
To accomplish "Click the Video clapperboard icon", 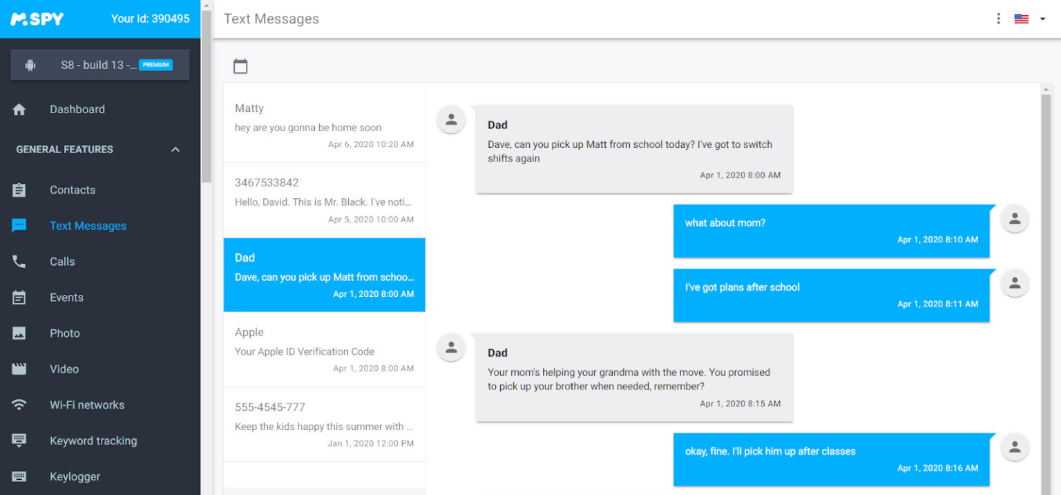I will [19, 369].
